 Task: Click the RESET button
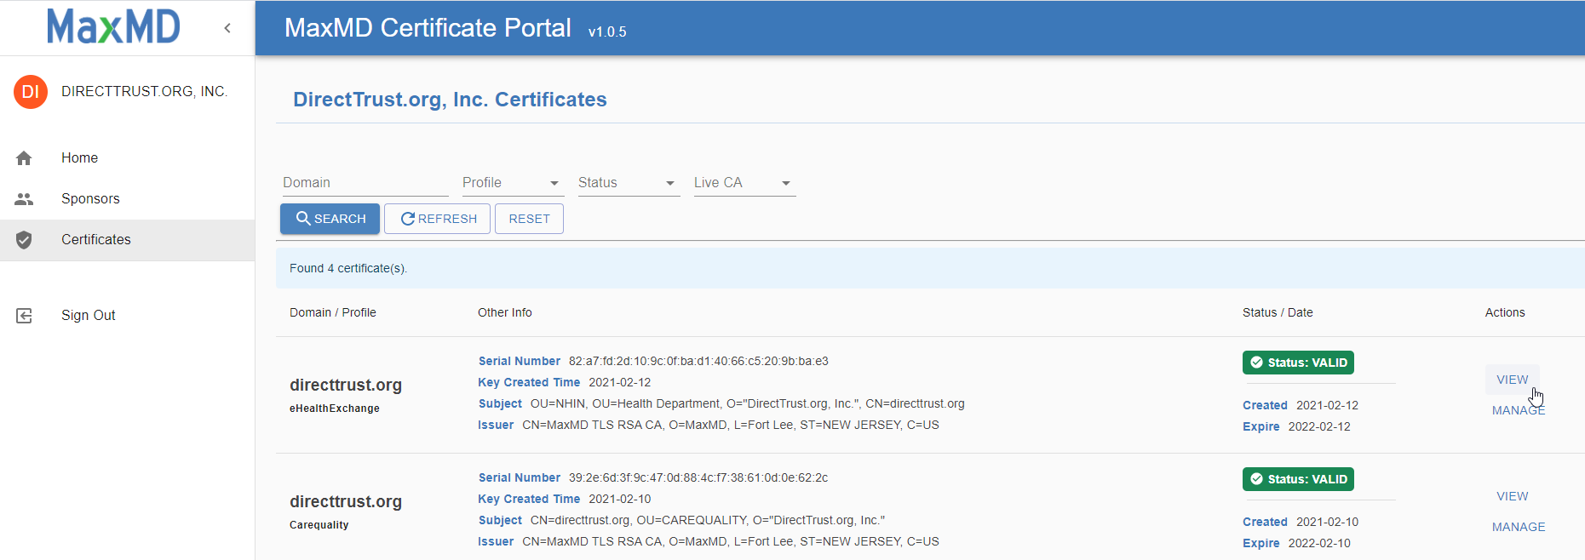click(x=529, y=219)
